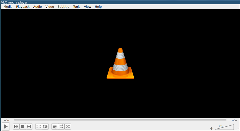The height and width of the screenshot is (131, 240).
Task: Open the Help menu
Action: coord(98,7)
